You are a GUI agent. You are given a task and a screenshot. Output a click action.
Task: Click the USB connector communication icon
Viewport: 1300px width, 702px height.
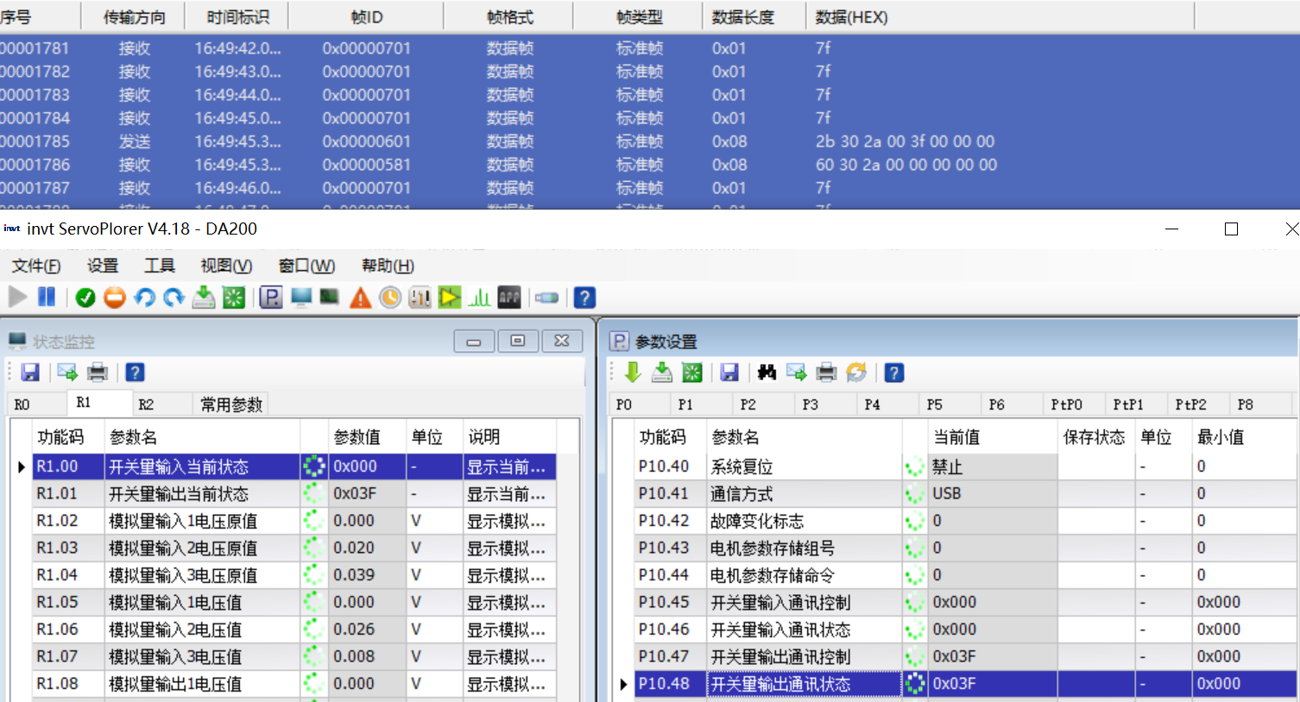tap(546, 298)
